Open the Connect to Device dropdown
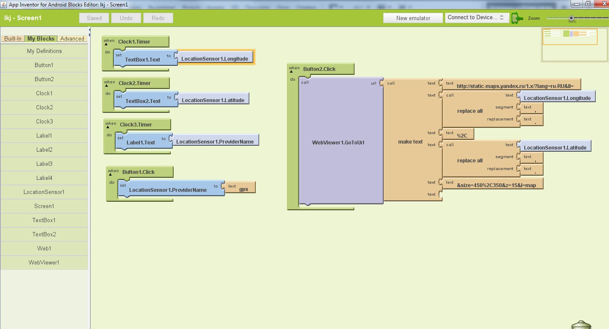Screen dimensions: 609x329 click(x=477, y=18)
